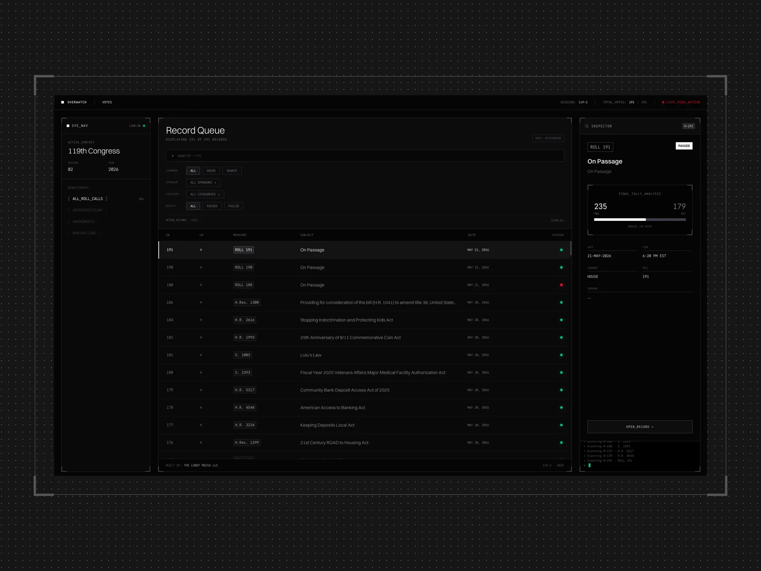Click the Inspector magnifier icon

[x=587, y=126]
